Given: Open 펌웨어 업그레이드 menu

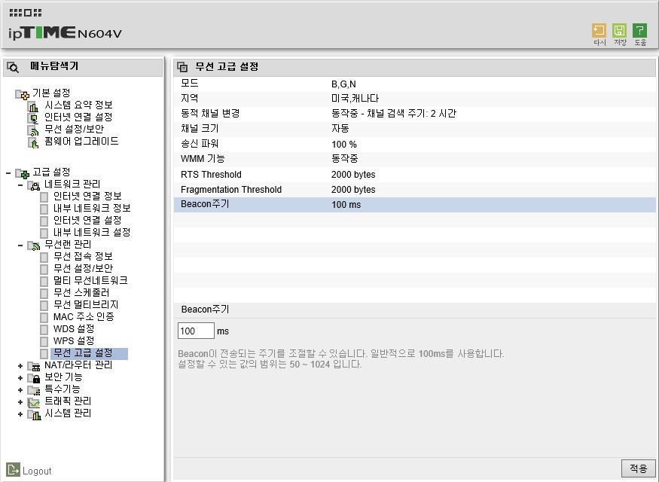Looking at the screenshot, I should [x=81, y=142].
